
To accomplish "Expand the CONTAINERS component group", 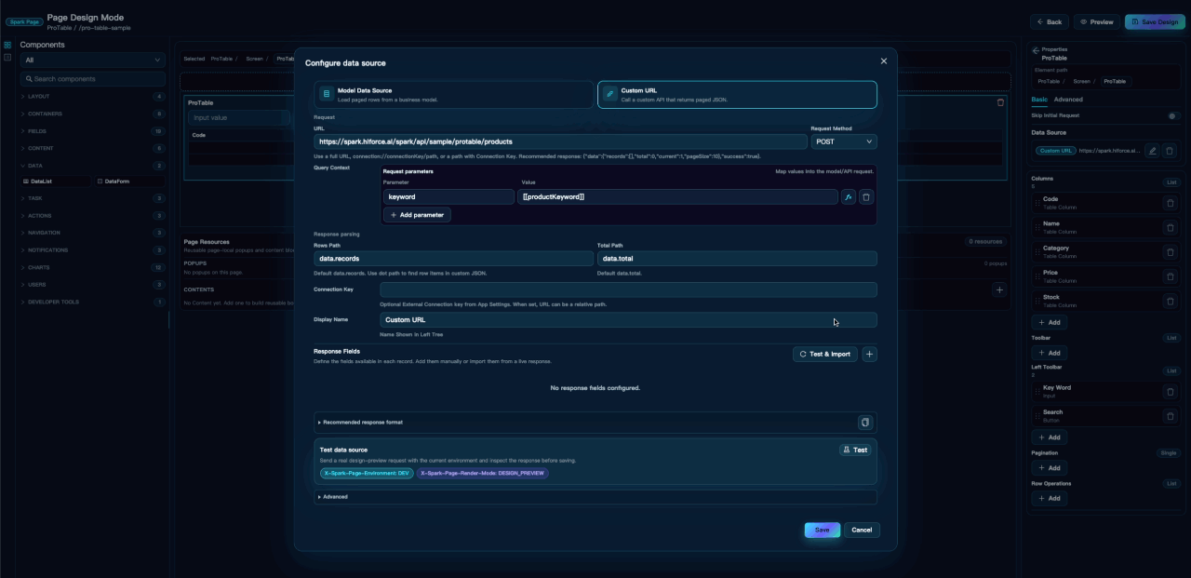I will 93,114.
